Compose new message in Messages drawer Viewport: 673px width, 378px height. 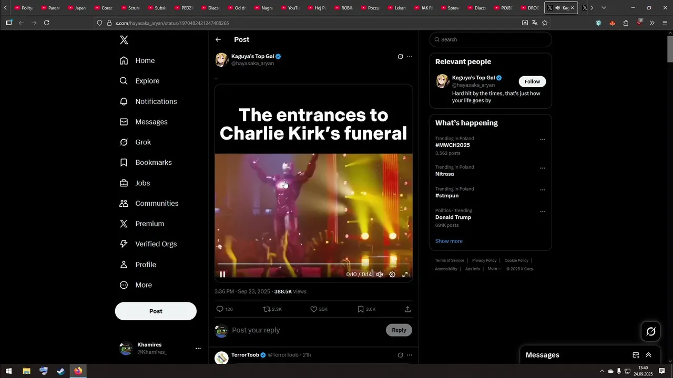636,355
